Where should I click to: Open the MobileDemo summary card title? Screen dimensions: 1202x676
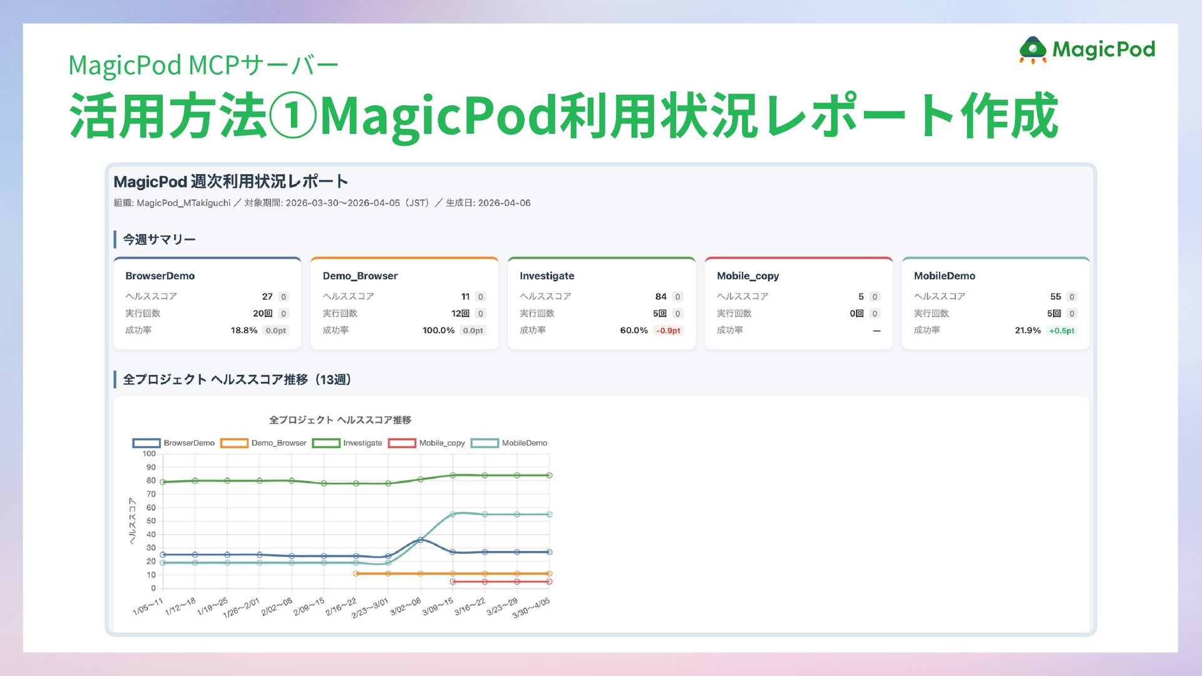tap(944, 276)
